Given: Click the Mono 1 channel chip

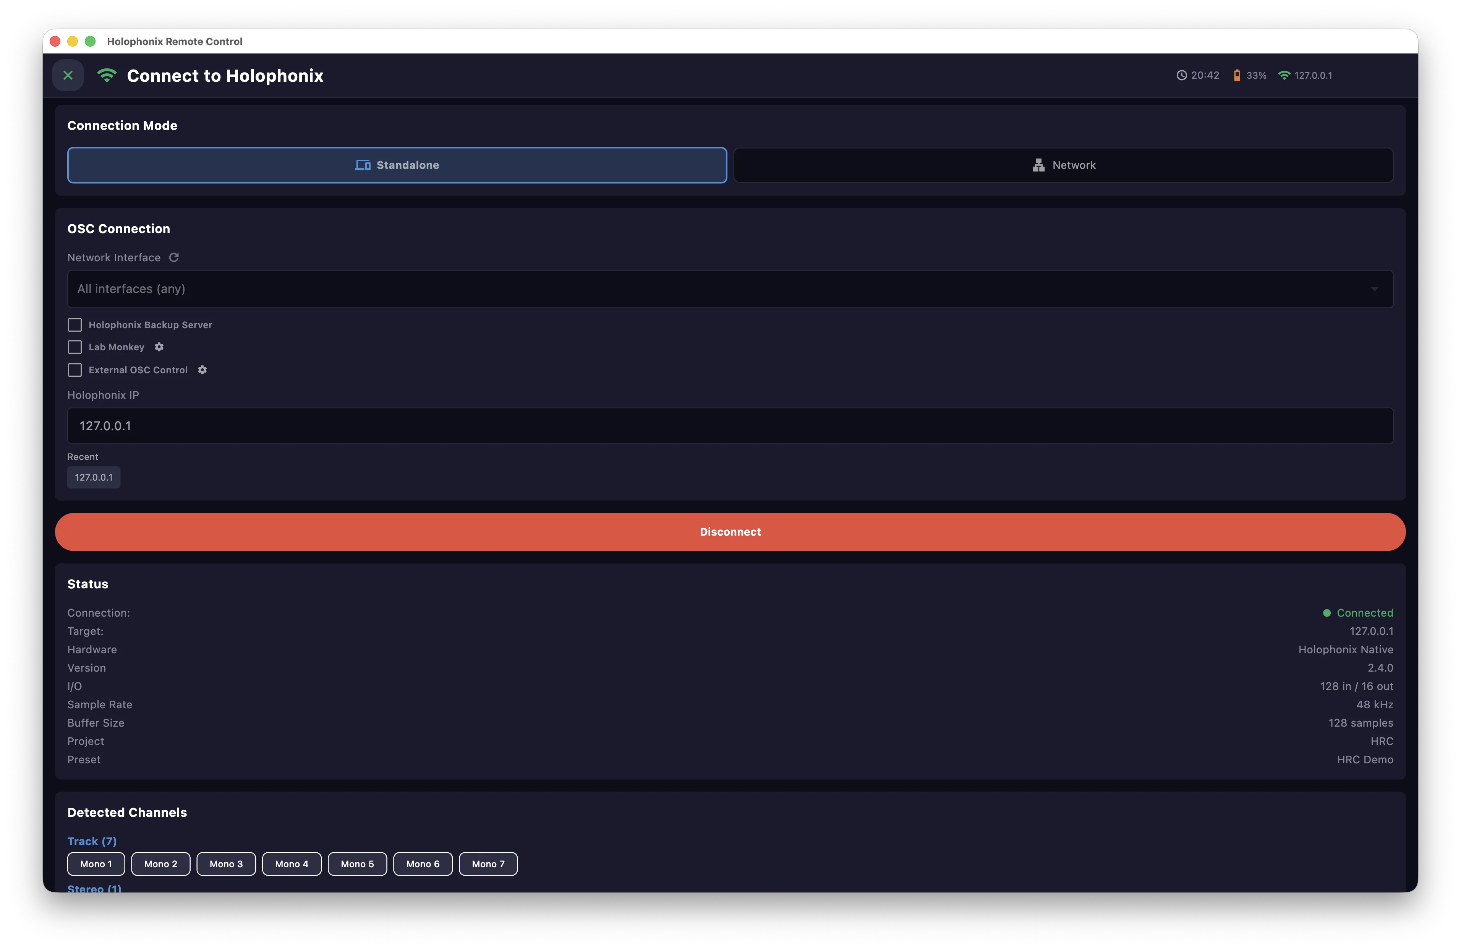Looking at the screenshot, I should 96,864.
